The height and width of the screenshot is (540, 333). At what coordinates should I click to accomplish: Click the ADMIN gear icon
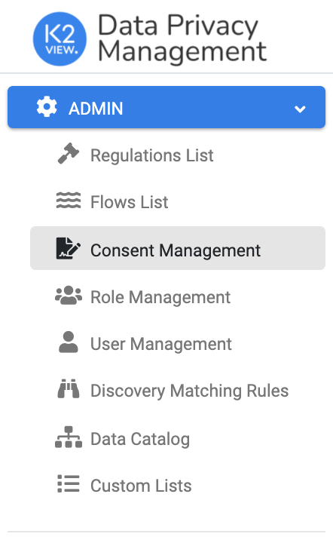[47, 107]
